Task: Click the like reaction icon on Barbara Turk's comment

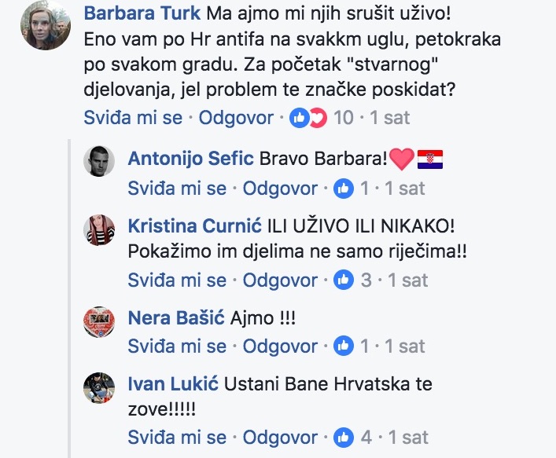Action: point(300,118)
